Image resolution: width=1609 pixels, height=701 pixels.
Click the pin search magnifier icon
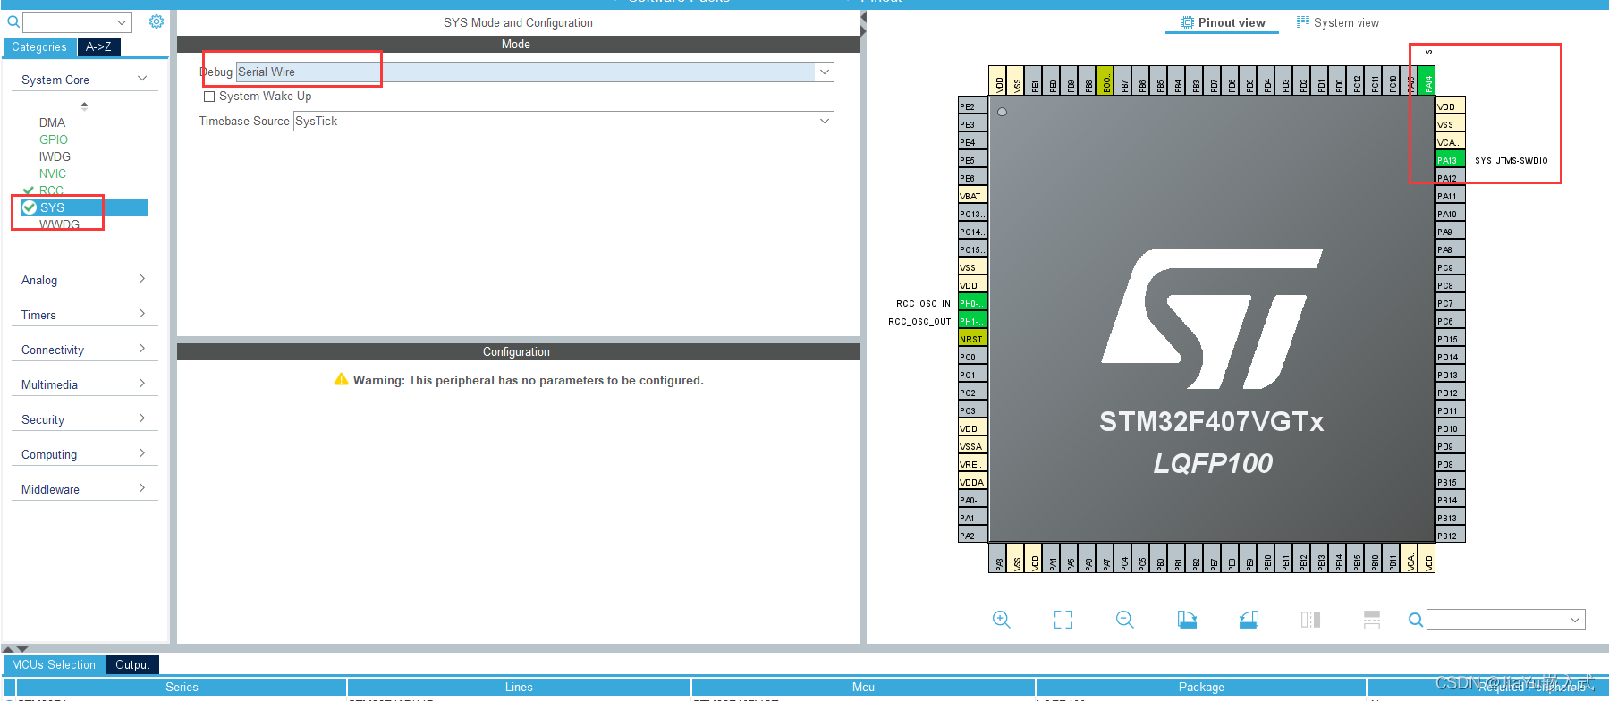pyautogui.click(x=1415, y=620)
